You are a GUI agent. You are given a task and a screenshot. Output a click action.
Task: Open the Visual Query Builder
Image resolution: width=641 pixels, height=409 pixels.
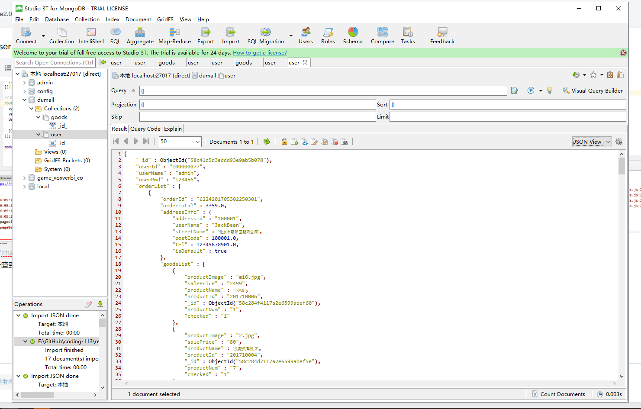click(x=593, y=90)
